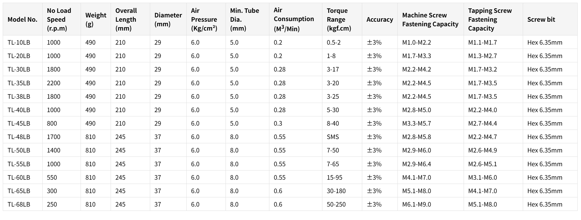Select the Screw bit column header
The image size is (581, 220).
pos(541,20)
